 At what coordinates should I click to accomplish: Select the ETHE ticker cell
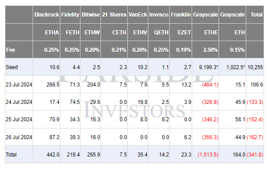pos(206,33)
